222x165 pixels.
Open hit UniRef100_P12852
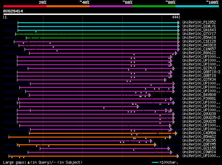click(x=199, y=23)
